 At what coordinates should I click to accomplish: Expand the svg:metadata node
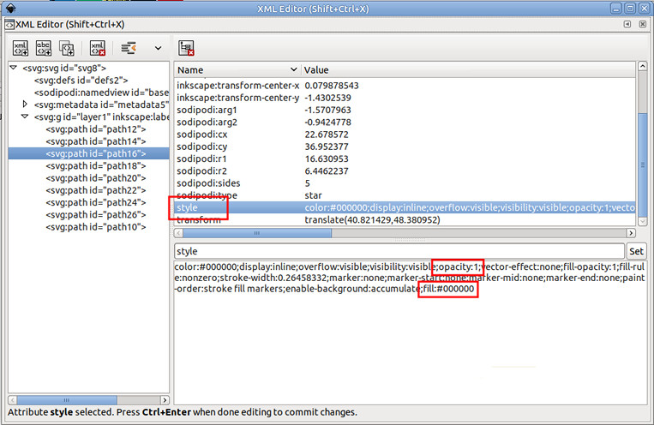[25, 104]
